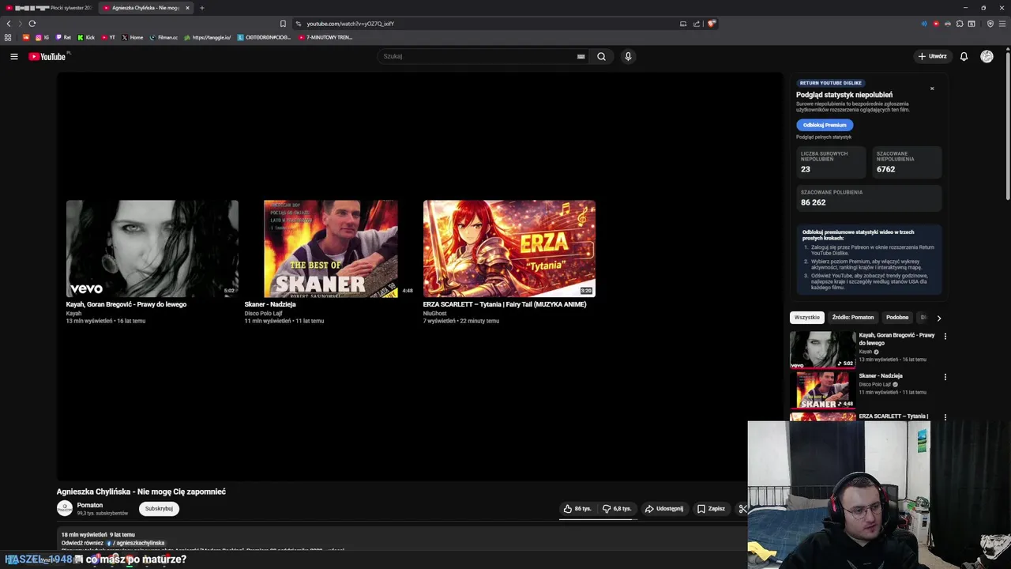Image resolution: width=1011 pixels, height=569 pixels.
Task: Play endscreen Kayah Prawy do lewego thumbnail
Action: (x=152, y=249)
